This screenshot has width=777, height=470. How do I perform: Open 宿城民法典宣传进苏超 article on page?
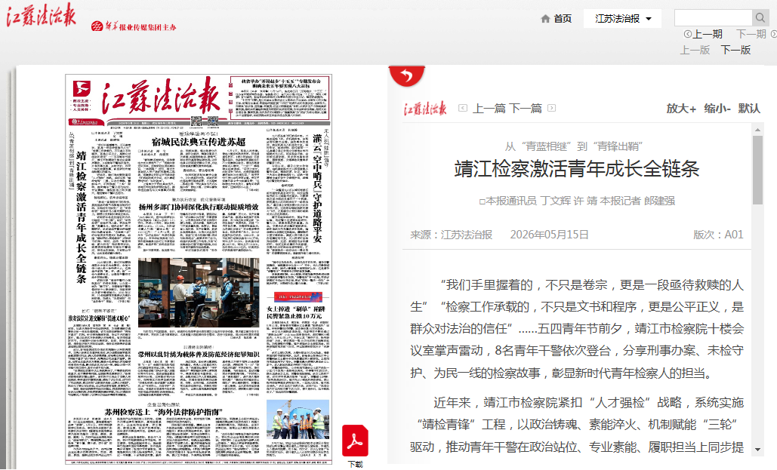(198, 142)
